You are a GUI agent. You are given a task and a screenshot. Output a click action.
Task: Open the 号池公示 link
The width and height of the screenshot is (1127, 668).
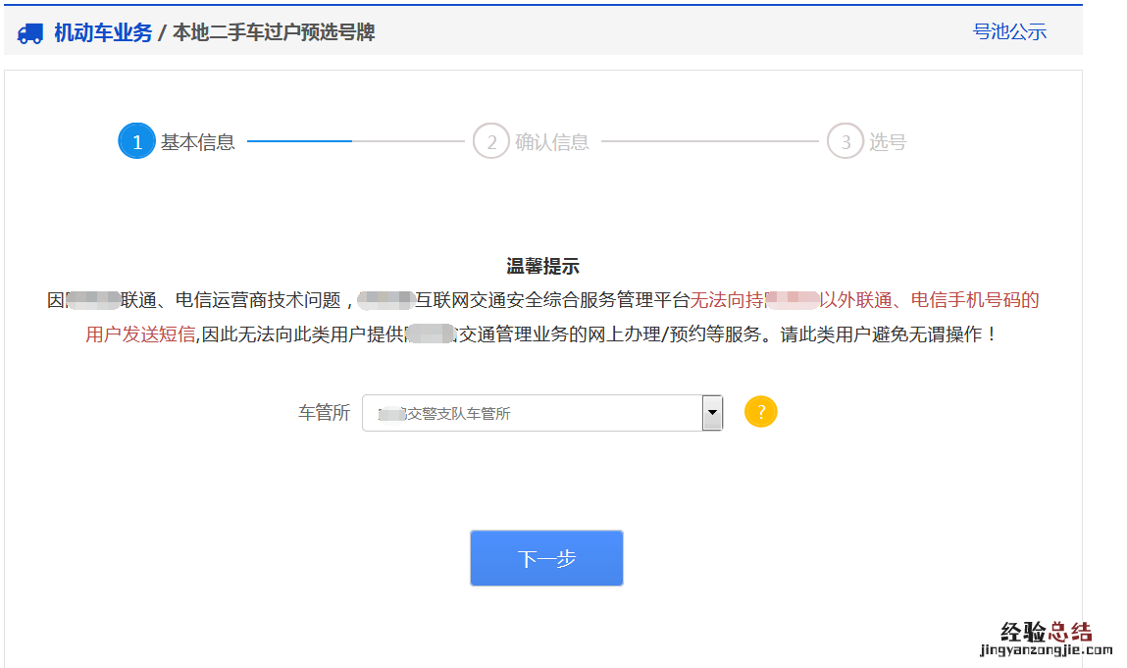tap(1009, 31)
